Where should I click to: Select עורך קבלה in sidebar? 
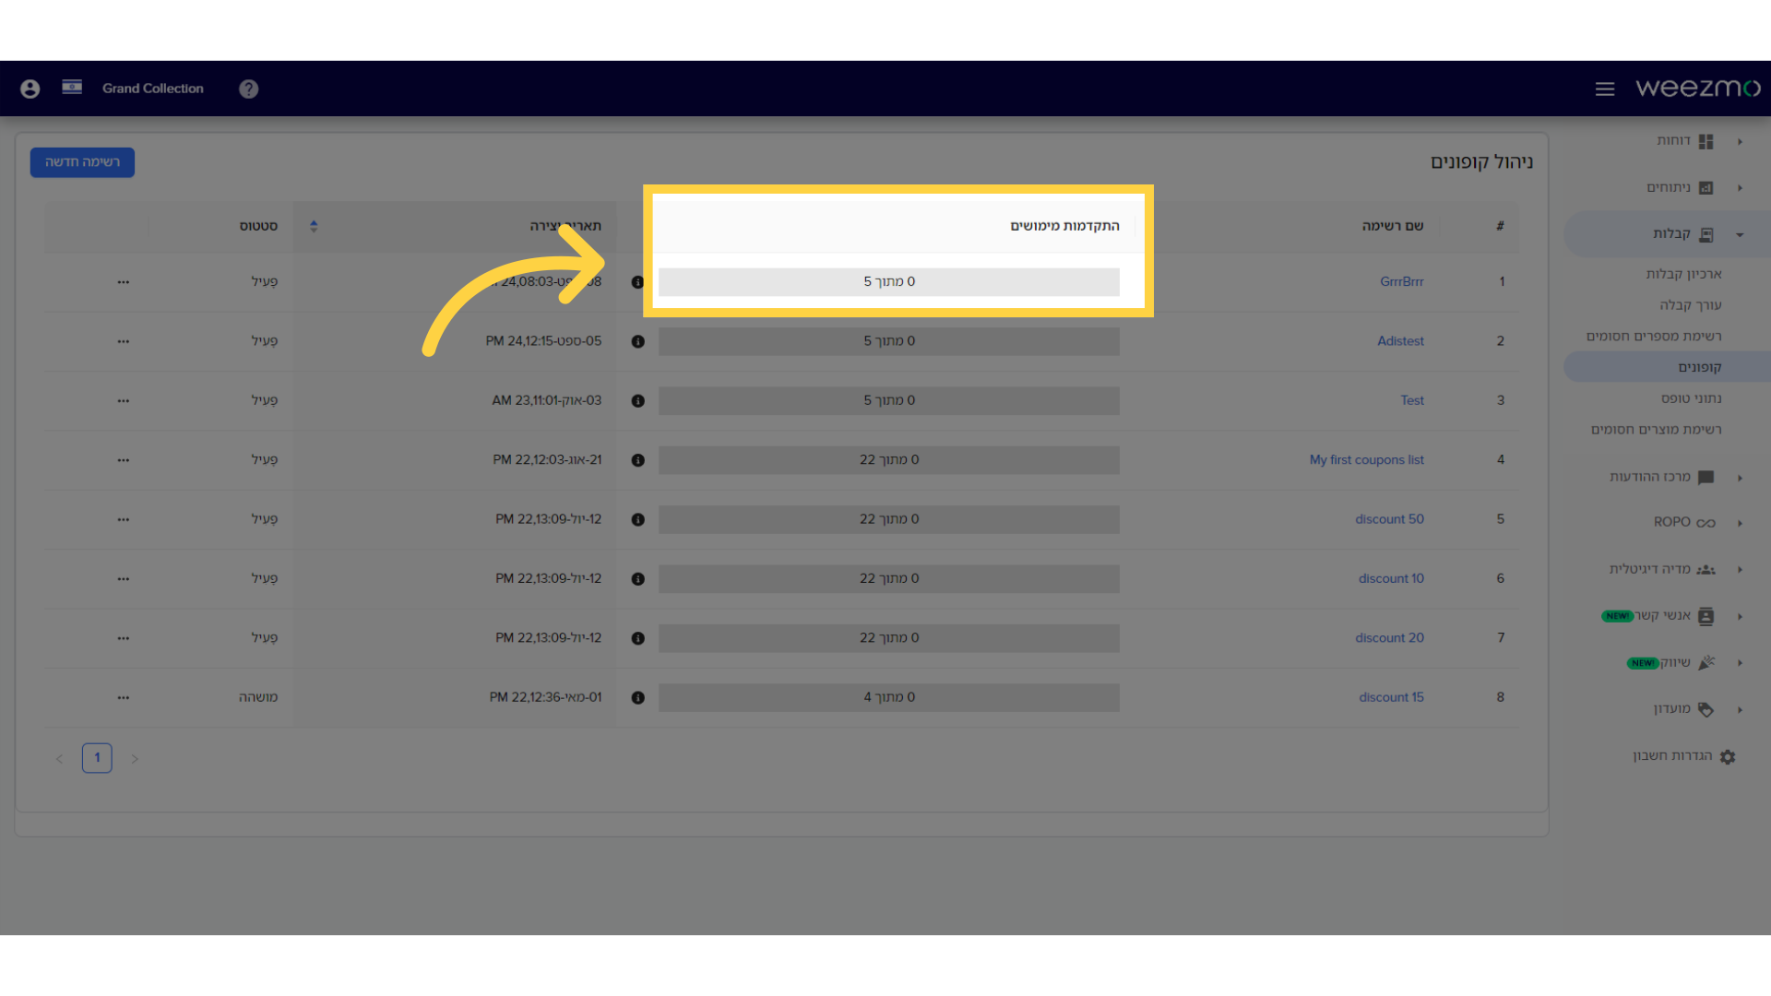click(x=1691, y=305)
